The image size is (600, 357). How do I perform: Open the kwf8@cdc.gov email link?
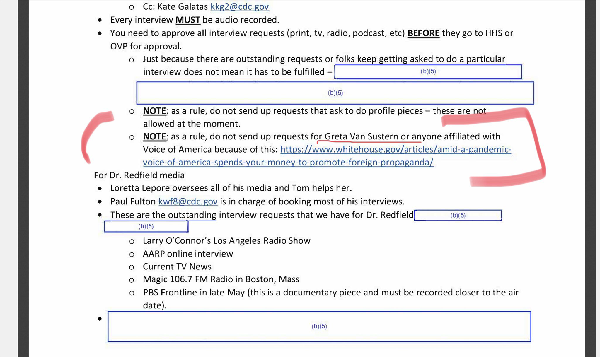click(188, 201)
